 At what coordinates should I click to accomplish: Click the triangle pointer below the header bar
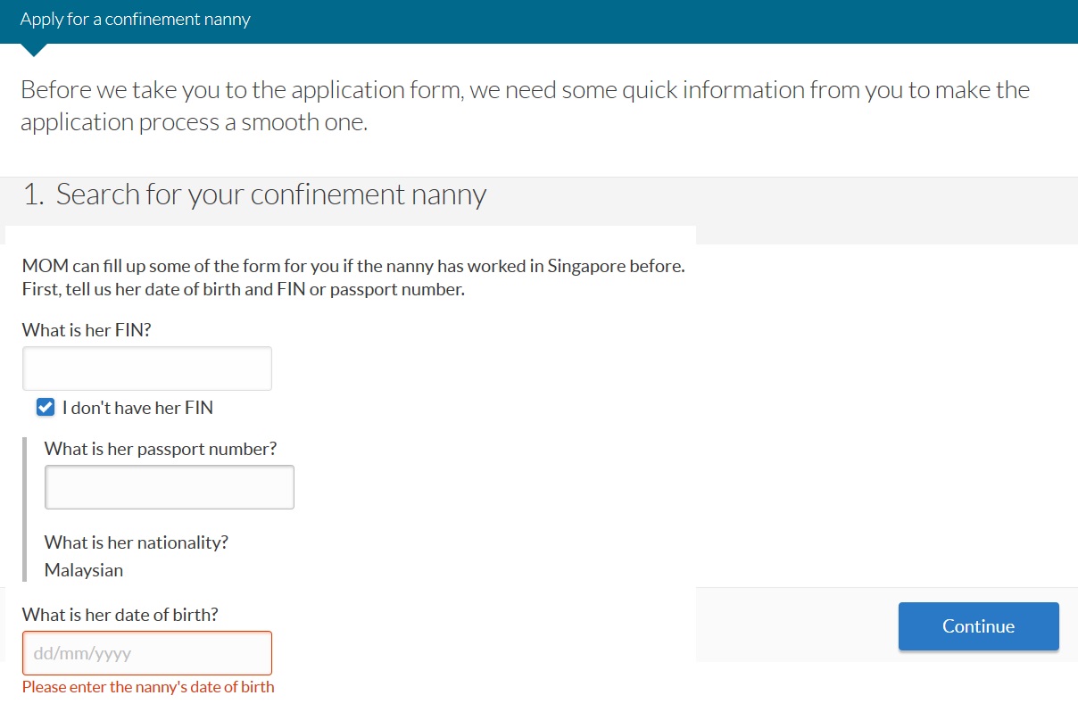(x=33, y=50)
